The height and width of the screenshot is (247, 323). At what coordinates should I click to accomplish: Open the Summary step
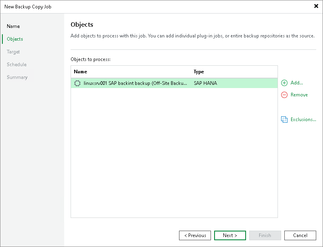pyautogui.click(x=17, y=77)
